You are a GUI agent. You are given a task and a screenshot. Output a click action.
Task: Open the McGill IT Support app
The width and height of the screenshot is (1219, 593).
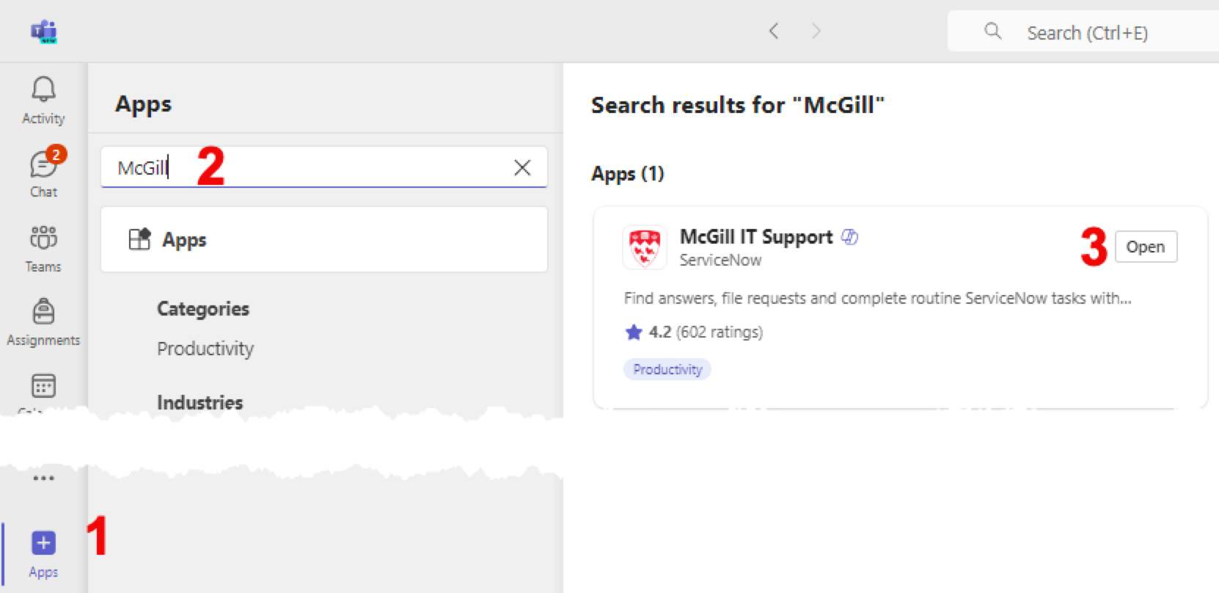(x=1145, y=247)
